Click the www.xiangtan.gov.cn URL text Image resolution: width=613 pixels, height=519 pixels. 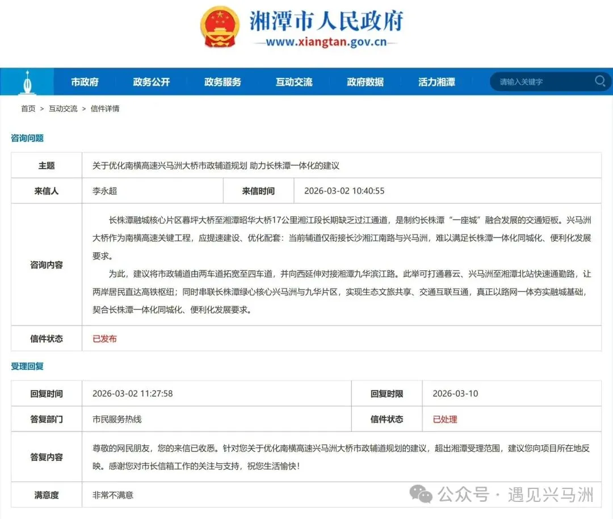[326, 42]
